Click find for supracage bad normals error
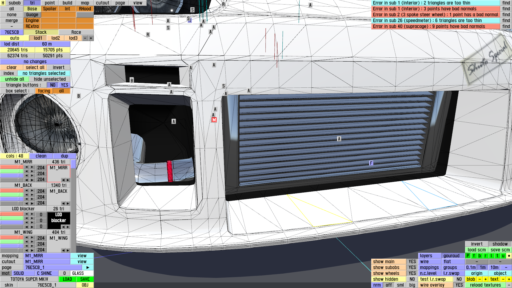The image size is (512, 288). pos(506,26)
